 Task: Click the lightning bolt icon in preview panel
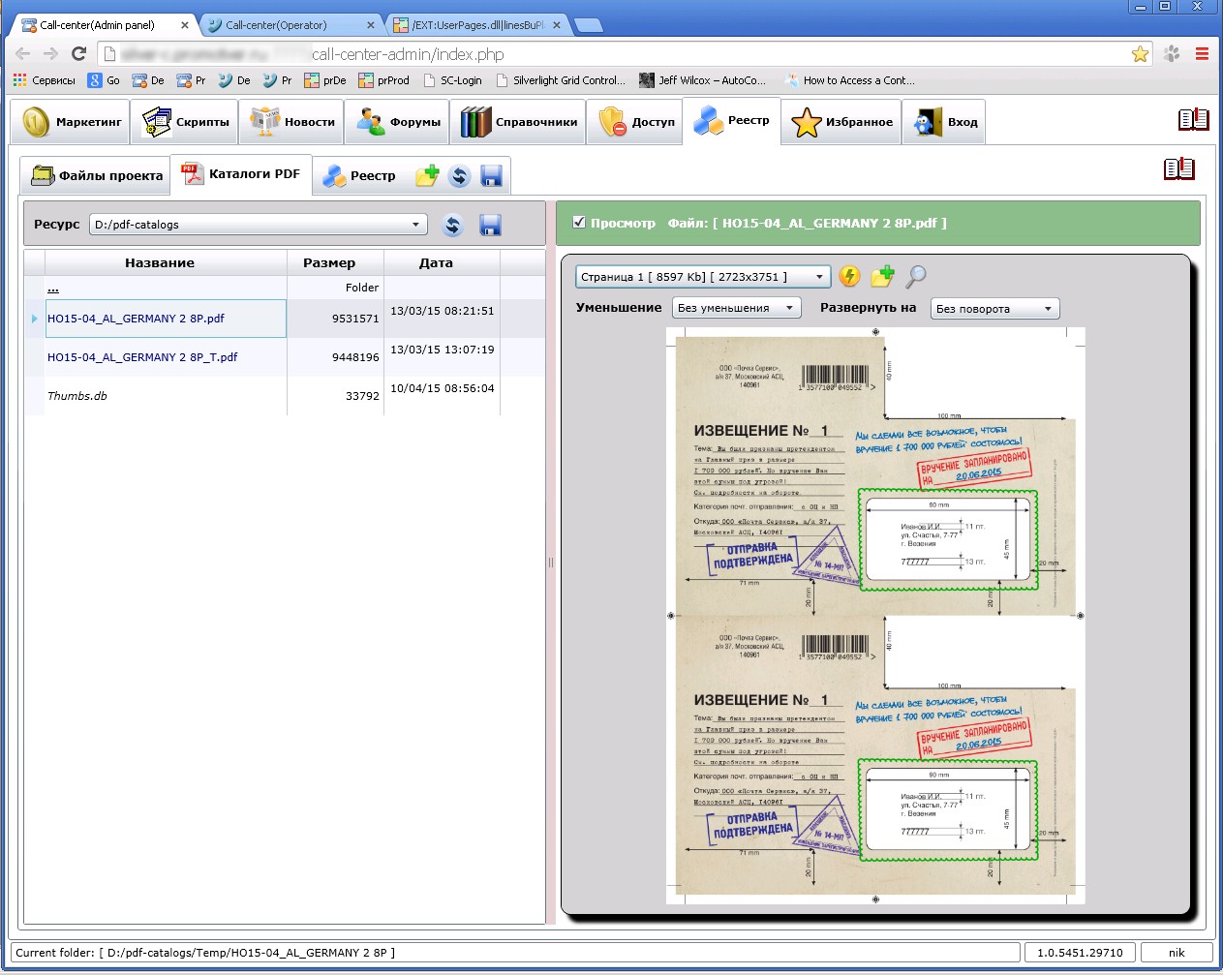pyautogui.click(x=849, y=276)
